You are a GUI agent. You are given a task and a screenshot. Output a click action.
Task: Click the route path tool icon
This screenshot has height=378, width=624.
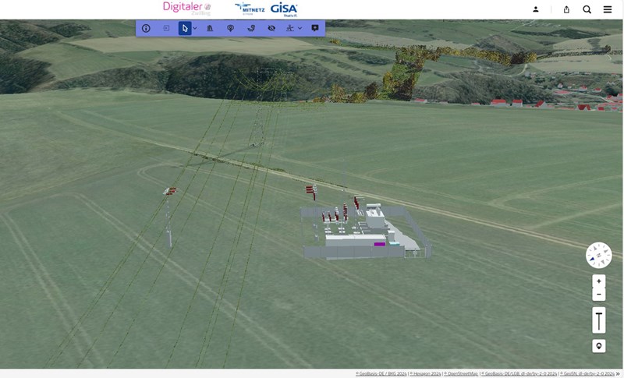251,28
